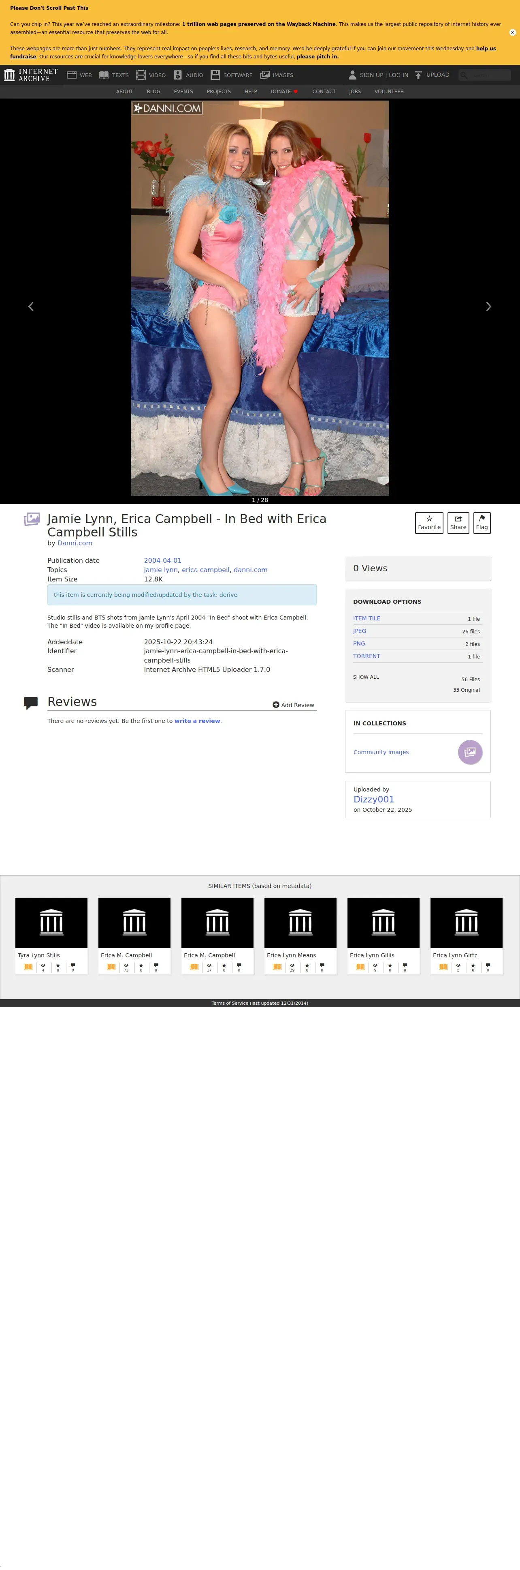Dismiss the yellow donation banner

click(512, 32)
